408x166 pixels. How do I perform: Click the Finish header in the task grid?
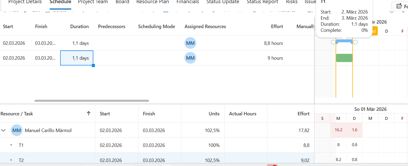41,27
